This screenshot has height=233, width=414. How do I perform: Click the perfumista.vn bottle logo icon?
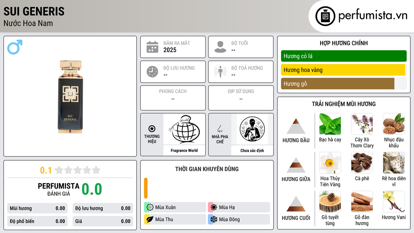click(325, 16)
